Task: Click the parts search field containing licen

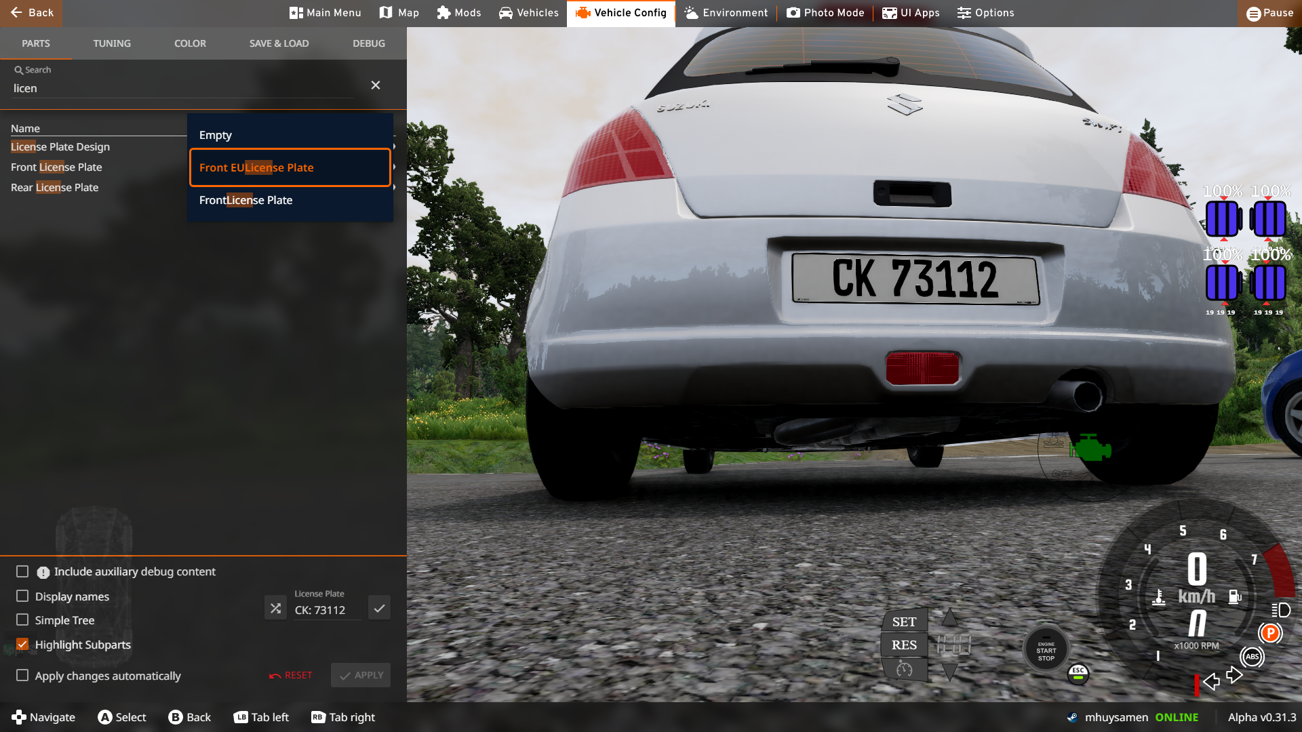Action: [183, 88]
